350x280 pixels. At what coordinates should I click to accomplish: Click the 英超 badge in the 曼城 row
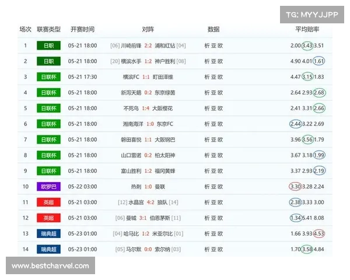pos(48,218)
